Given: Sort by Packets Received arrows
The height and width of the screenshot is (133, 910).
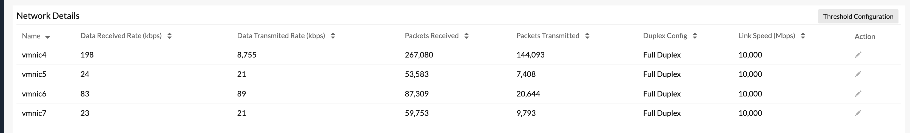Looking at the screenshot, I should (x=466, y=36).
